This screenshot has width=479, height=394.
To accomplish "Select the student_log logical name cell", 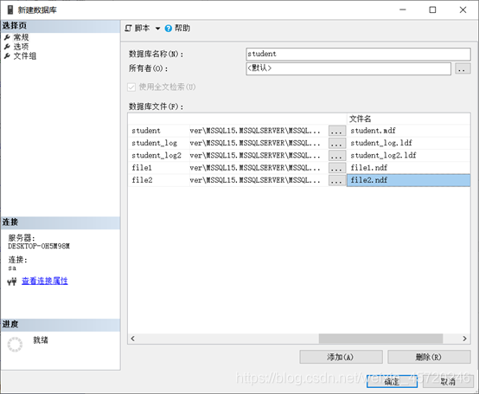I will coord(159,143).
